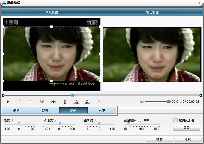This screenshot has width=204, height=144.
Task: Click bottom-center crop handle on original view
Action: tap(52, 81)
